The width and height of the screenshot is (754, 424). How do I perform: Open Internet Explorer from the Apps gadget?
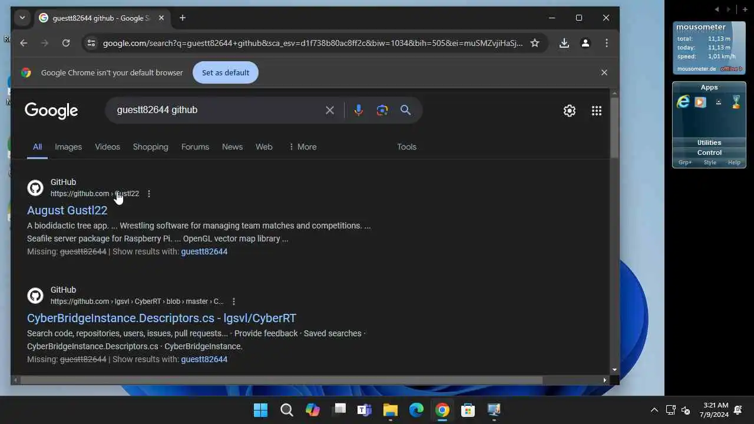click(683, 102)
